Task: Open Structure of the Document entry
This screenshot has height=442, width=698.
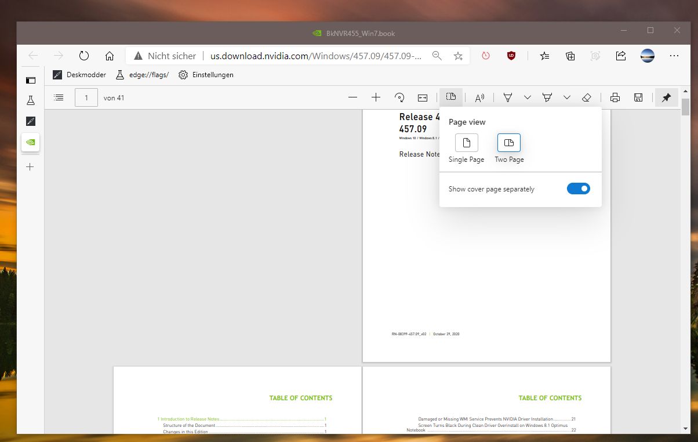Action: (245, 425)
